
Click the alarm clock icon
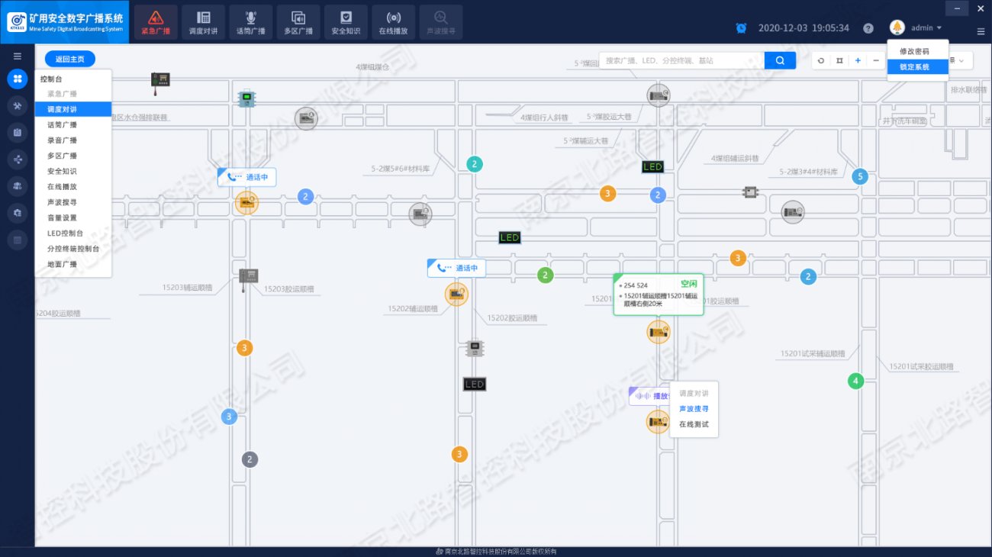pos(741,28)
